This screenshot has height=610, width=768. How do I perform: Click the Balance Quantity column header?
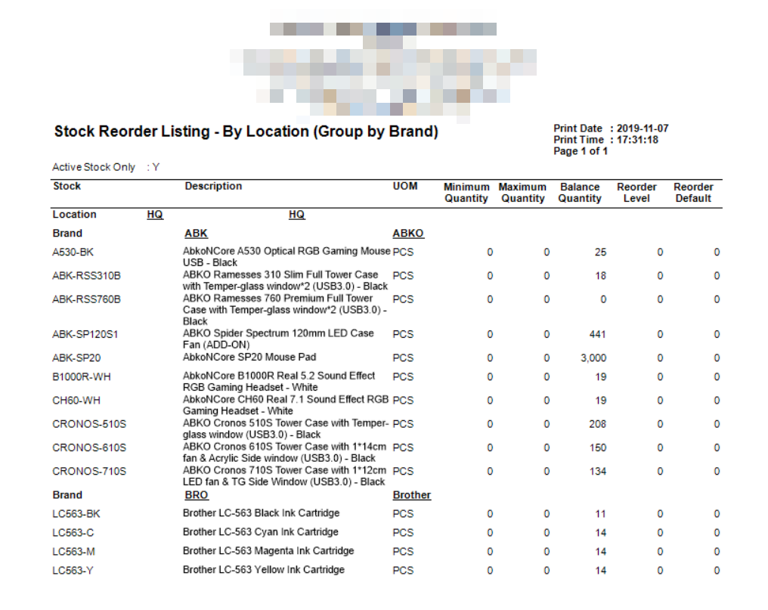pyautogui.click(x=580, y=193)
